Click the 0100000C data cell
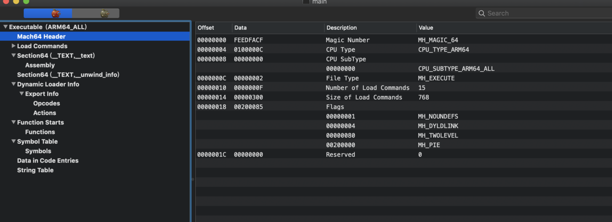Viewport: 612px width, 222px height. point(248,50)
